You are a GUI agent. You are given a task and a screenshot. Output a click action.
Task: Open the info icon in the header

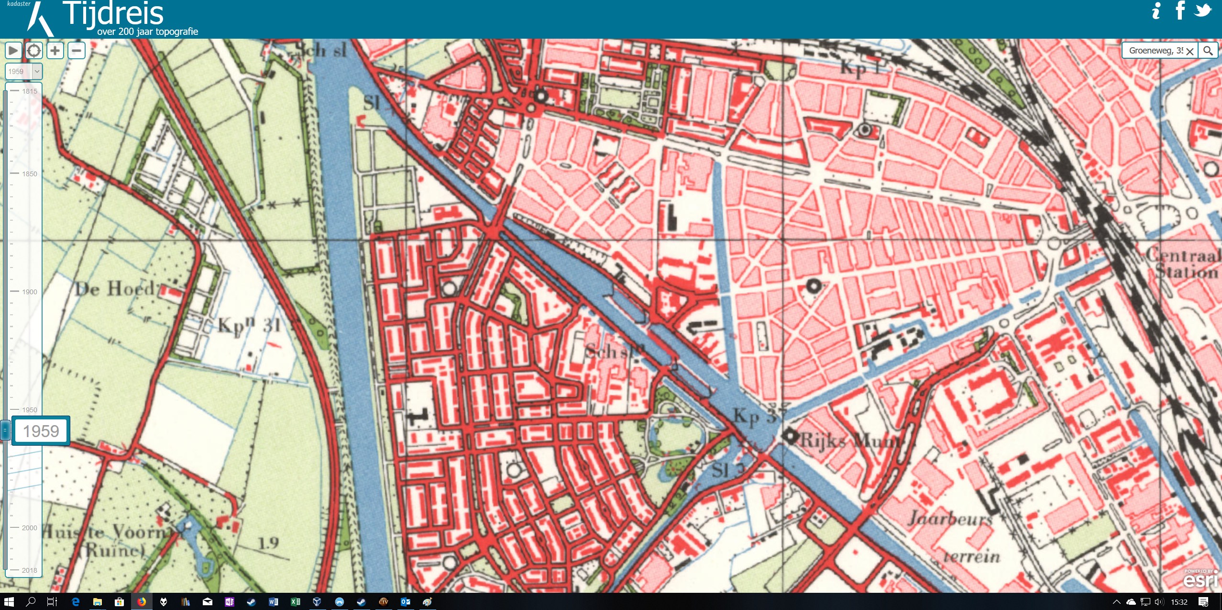tap(1156, 11)
